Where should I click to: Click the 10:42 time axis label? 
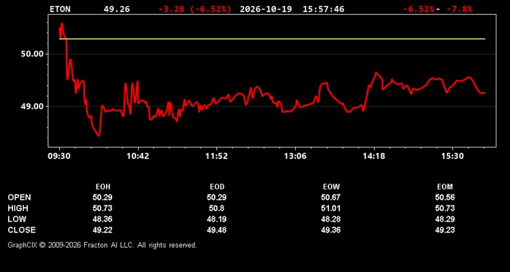(x=138, y=156)
